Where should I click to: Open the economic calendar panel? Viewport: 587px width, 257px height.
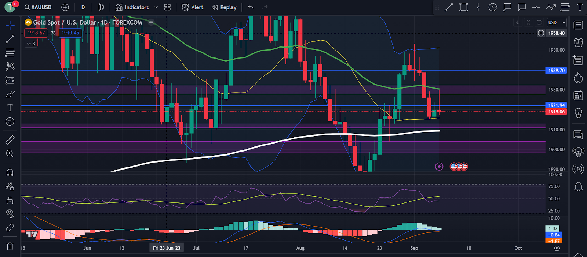coord(578,95)
